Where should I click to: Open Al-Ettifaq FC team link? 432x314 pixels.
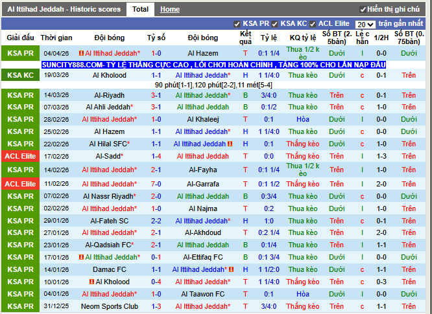click(x=203, y=258)
